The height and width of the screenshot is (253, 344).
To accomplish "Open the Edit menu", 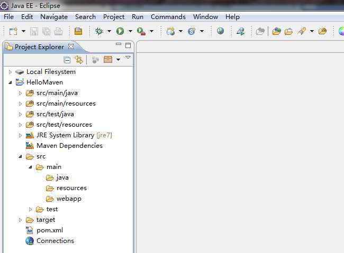I will point(27,17).
